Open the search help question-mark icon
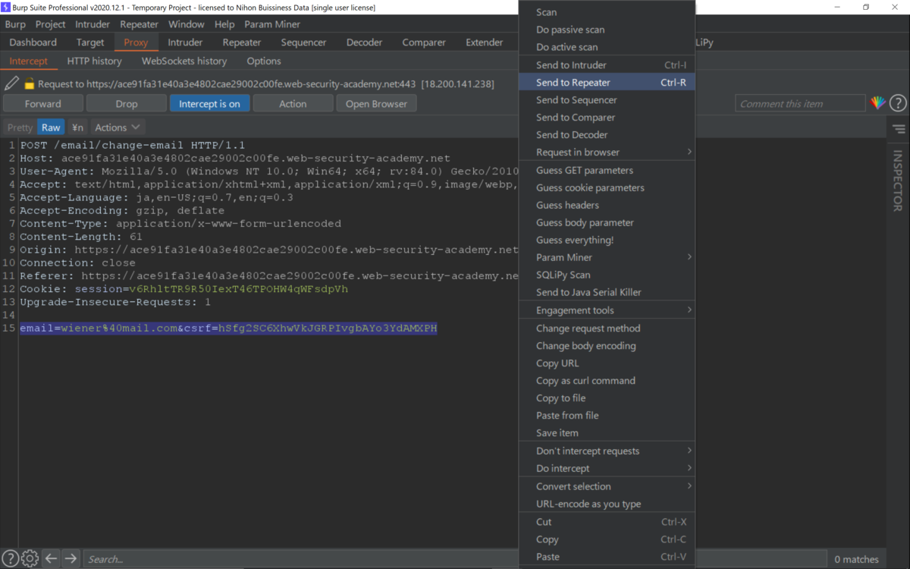Screen dimensions: 910x569 [x=10, y=558]
